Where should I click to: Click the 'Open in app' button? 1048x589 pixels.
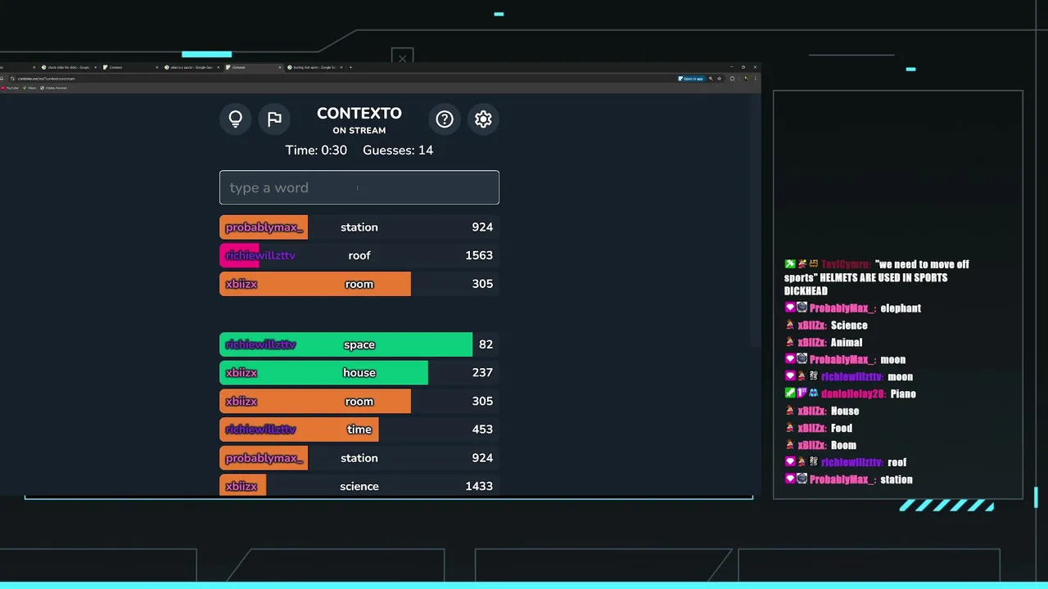(691, 79)
